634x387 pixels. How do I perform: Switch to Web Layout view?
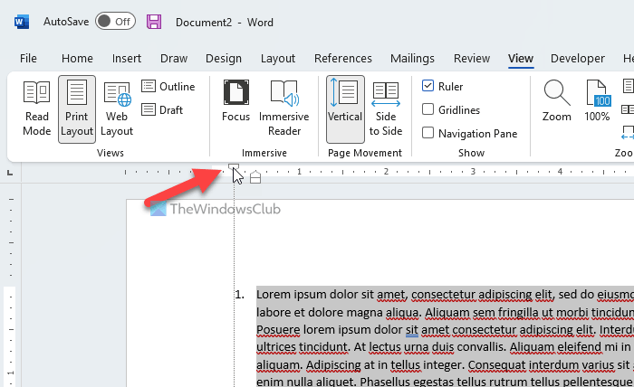(x=117, y=108)
